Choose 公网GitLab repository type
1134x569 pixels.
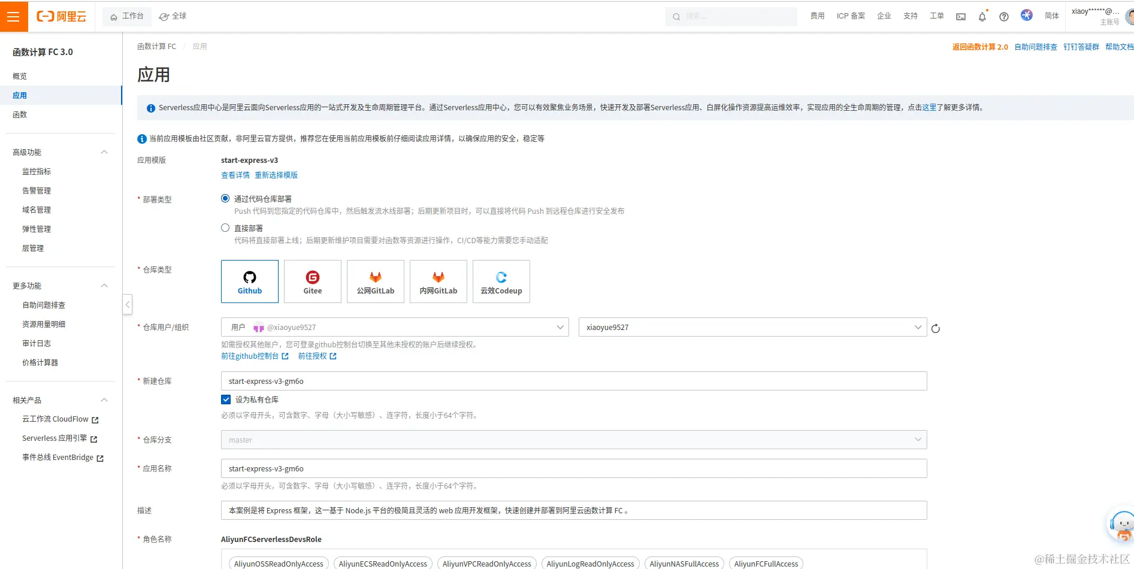(375, 281)
